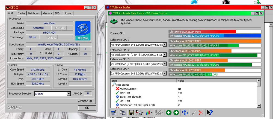The image size is (273, 119).
Task: Click the current CPU Dhrystone ALU 21284 MIPS bar
Action: 215,31
